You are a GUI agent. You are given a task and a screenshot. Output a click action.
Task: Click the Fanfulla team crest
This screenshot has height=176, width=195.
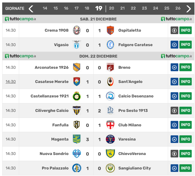tap(77, 125)
